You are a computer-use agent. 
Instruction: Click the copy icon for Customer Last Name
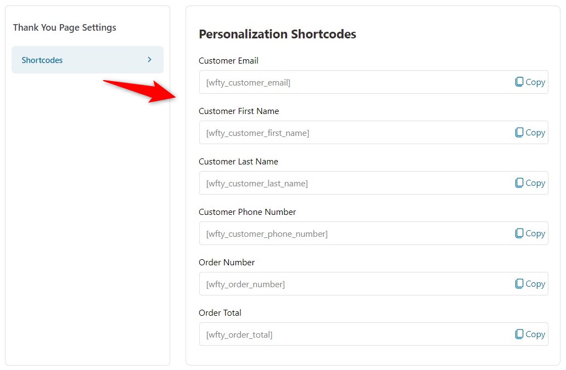pyautogui.click(x=519, y=183)
